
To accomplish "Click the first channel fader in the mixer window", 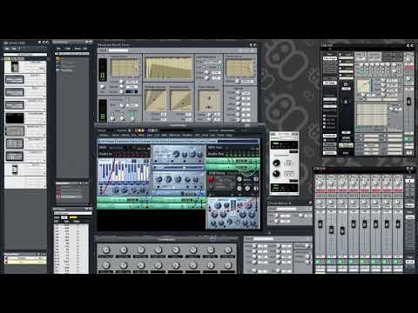I will [320, 224].
